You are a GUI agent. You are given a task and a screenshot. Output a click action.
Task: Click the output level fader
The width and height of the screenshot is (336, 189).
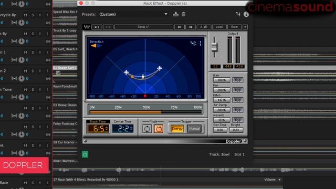point(214,47)
